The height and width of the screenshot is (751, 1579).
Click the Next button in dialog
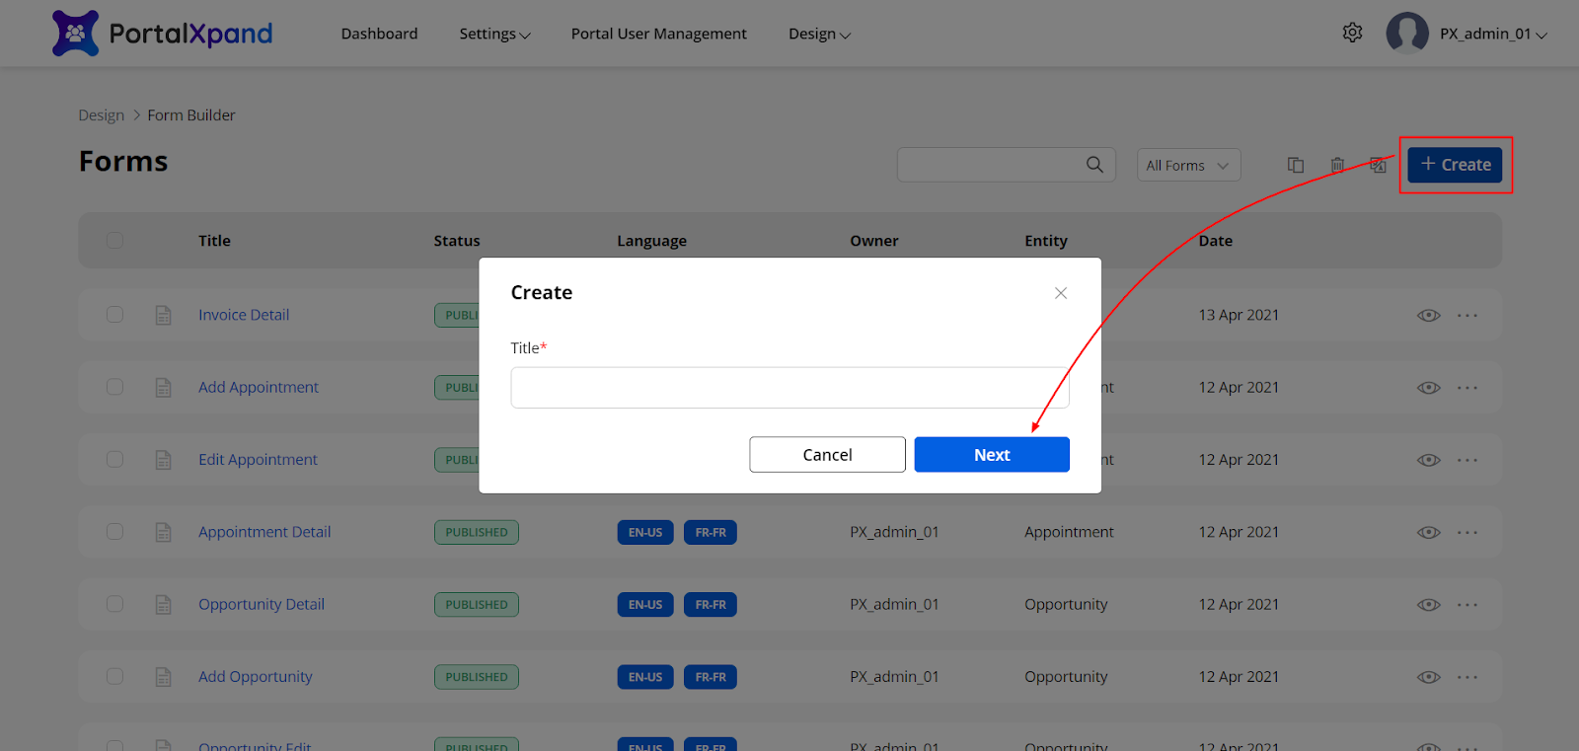991,455
